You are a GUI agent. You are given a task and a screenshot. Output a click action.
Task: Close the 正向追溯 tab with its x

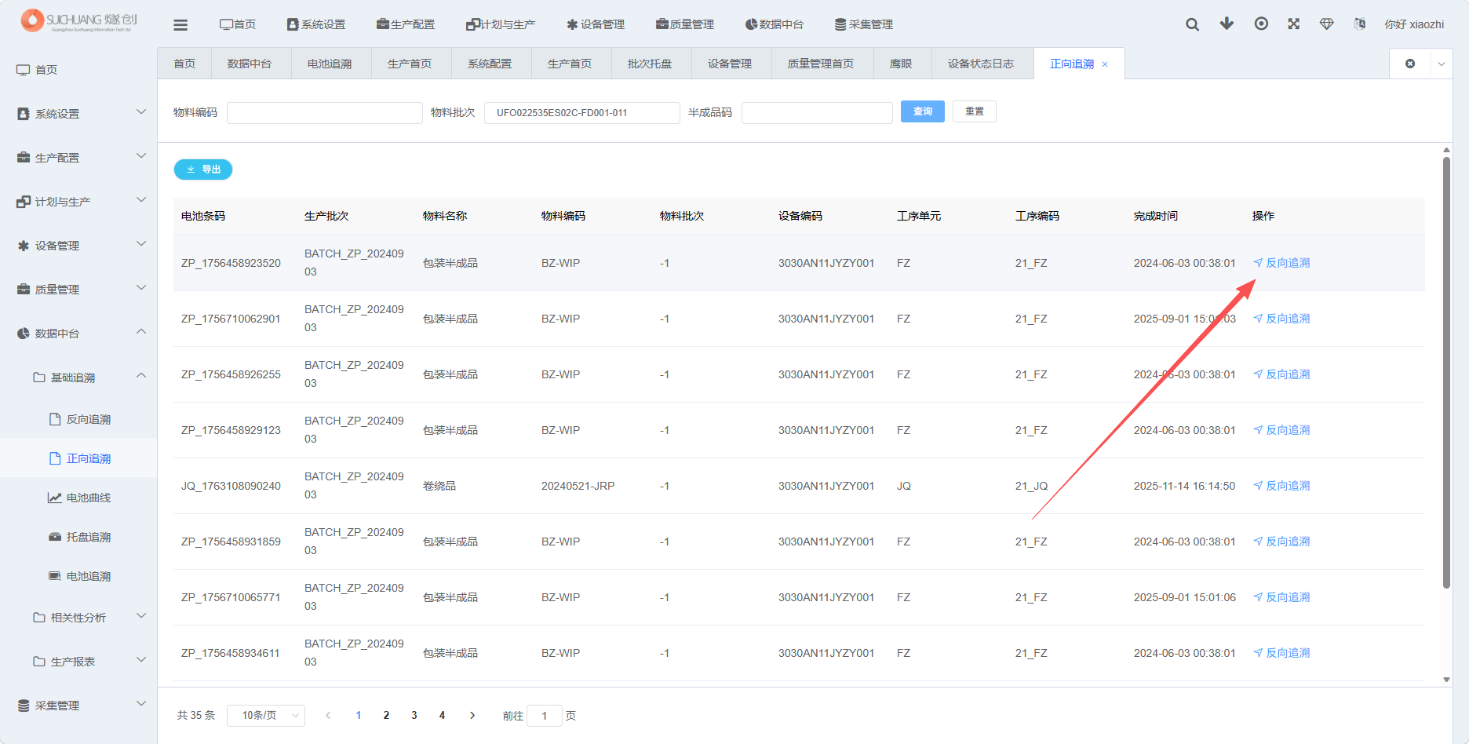click(1105, 64)
